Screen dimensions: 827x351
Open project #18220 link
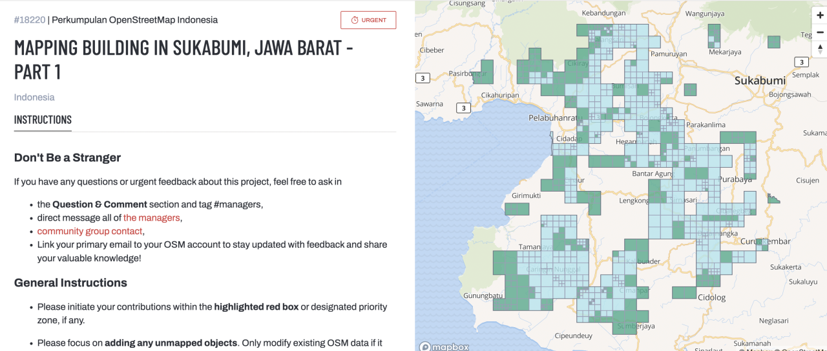coord(30,20)
